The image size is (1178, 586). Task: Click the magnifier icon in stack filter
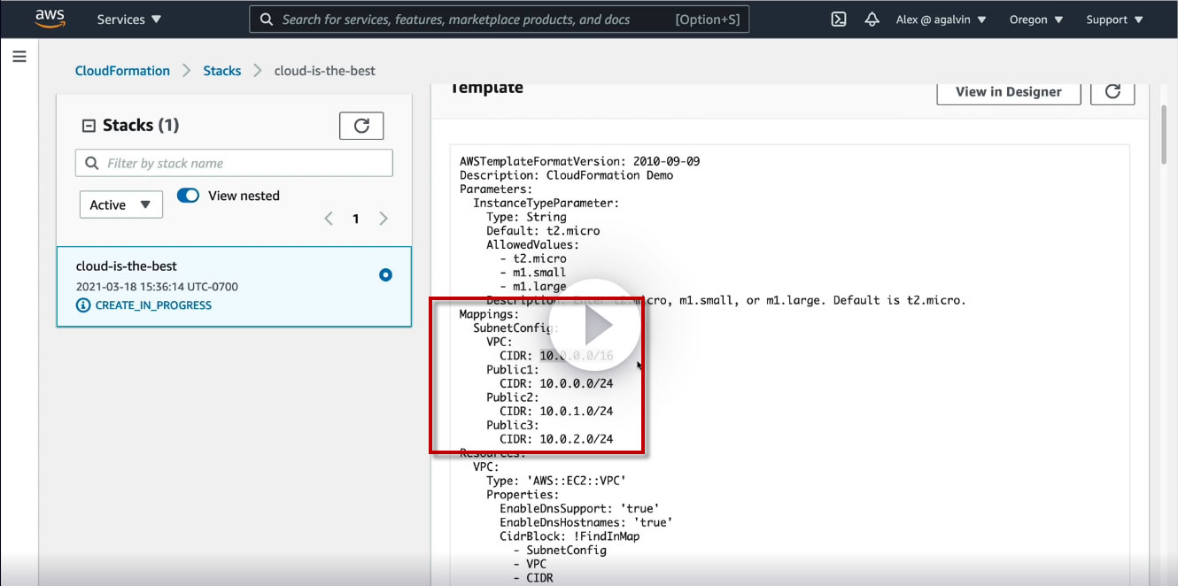click(92, 163)
